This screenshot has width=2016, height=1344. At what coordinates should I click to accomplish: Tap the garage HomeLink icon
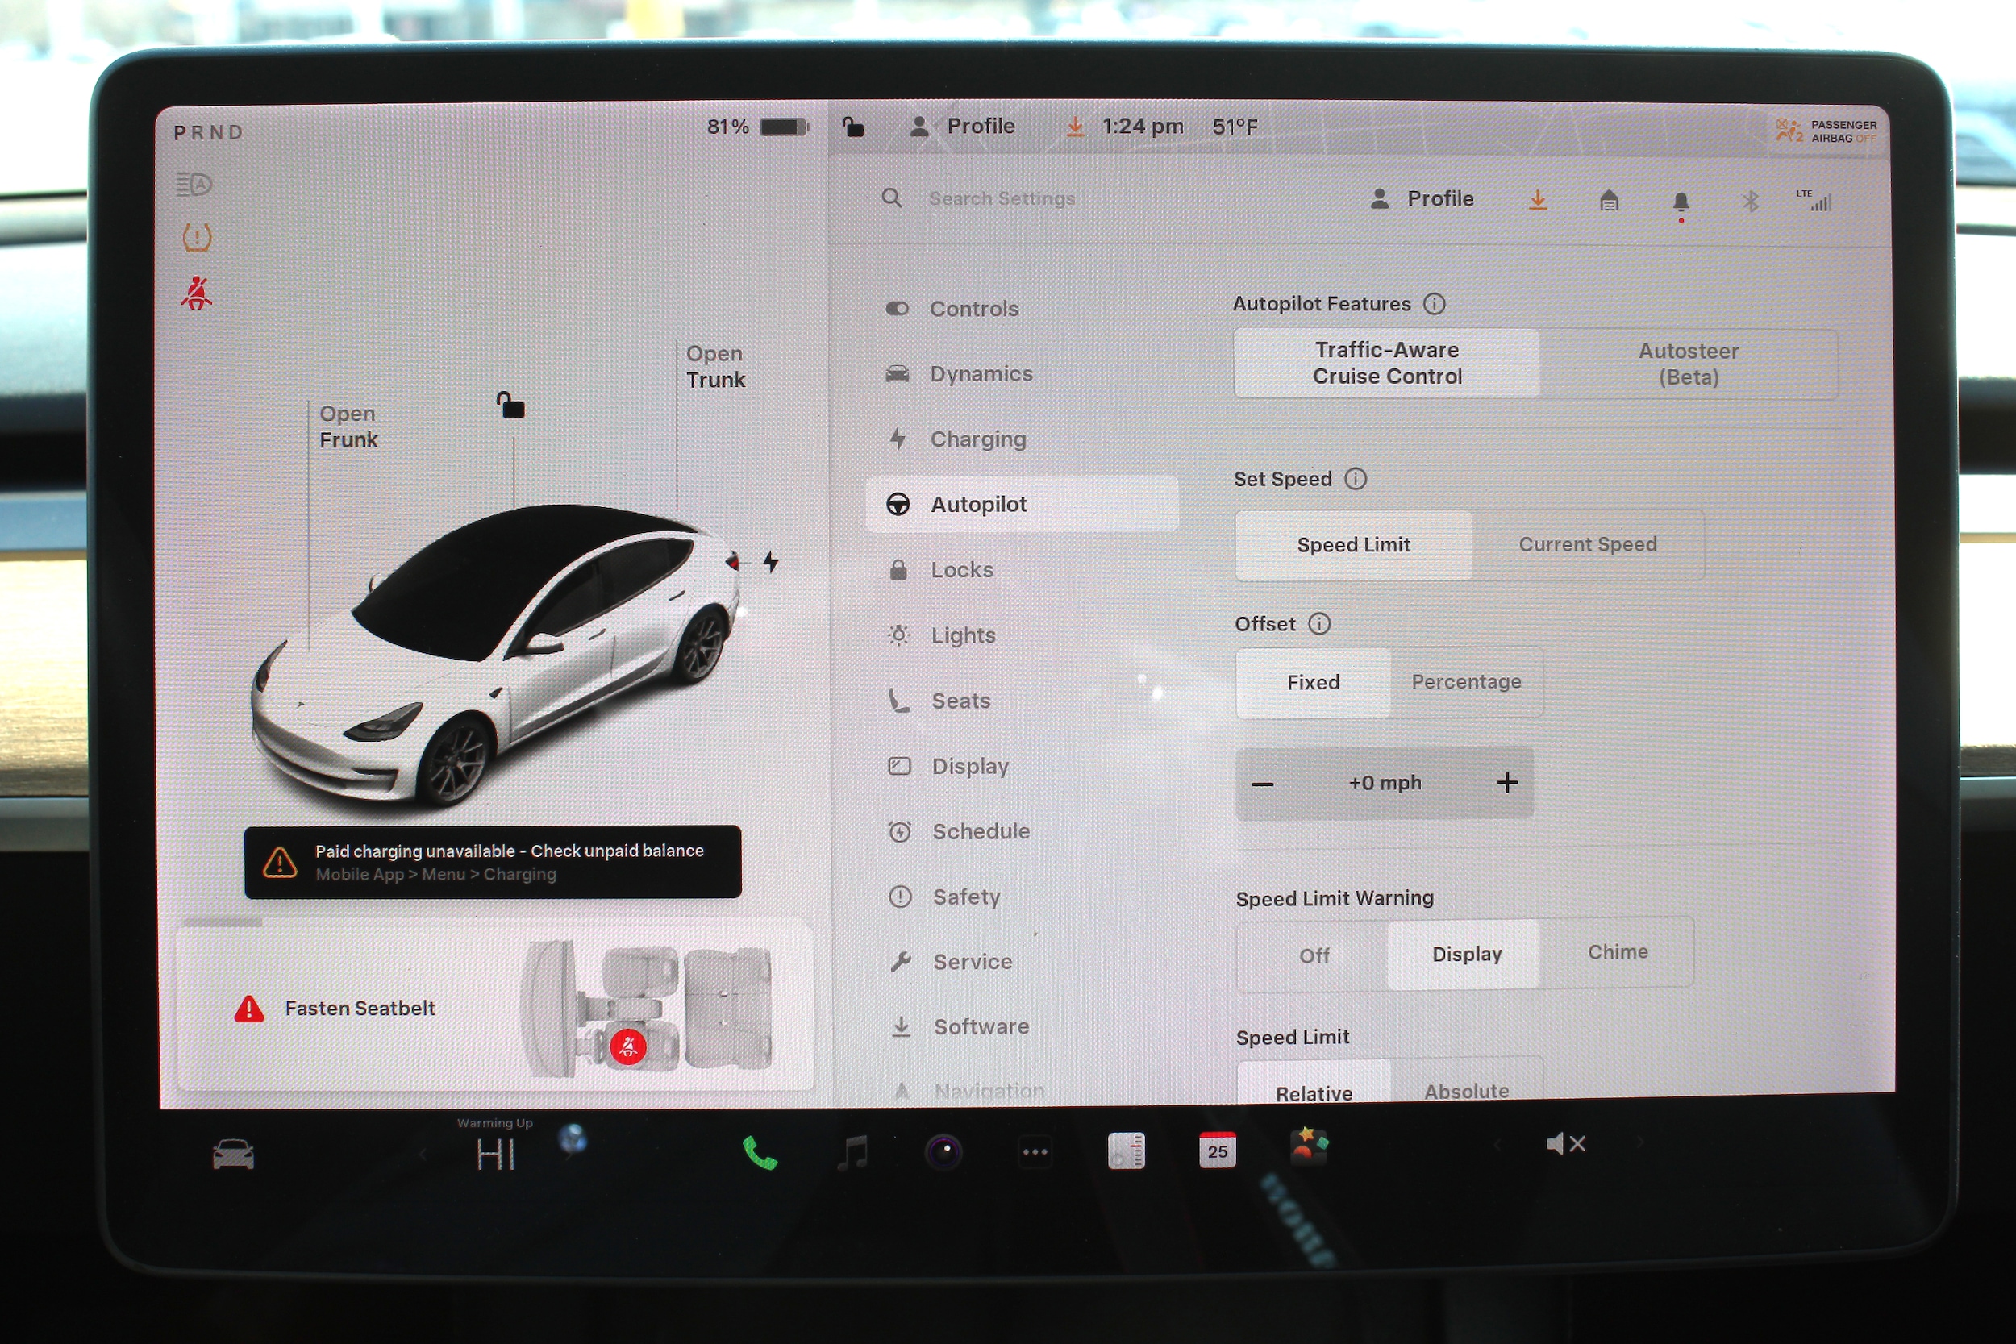1609,201
